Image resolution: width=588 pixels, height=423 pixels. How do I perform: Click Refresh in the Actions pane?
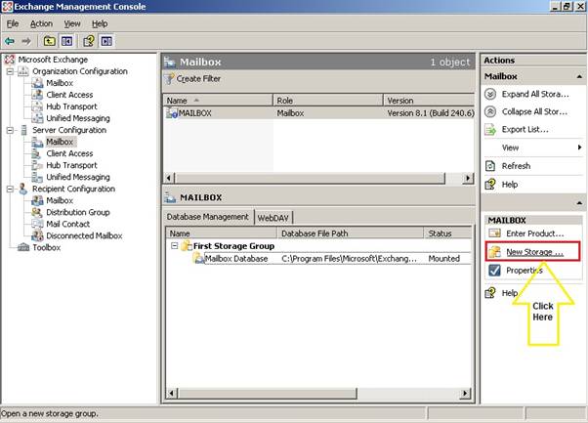click(x=516, y=166)
